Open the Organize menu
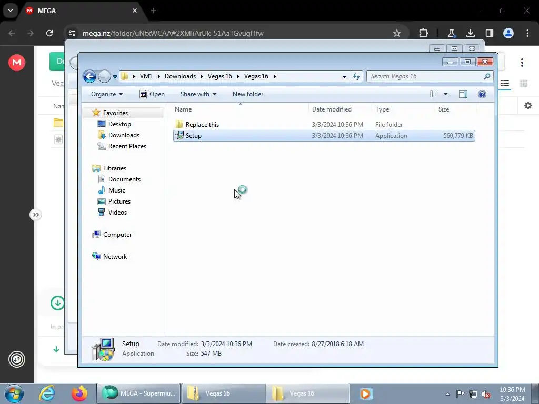 pos(106,94)
